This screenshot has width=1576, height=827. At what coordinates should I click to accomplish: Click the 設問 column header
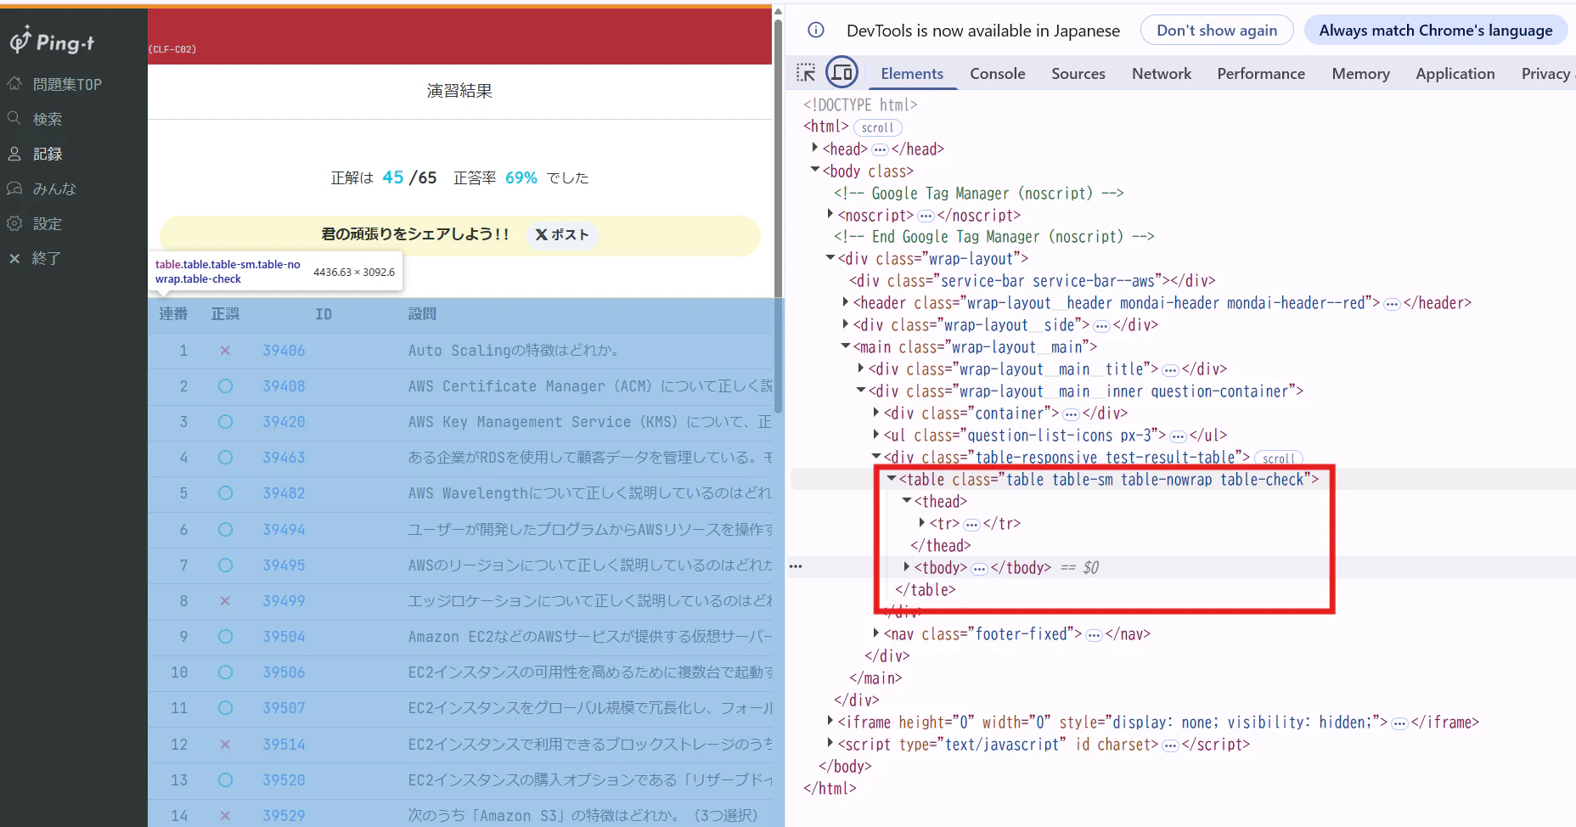pyautogui.click(x=422, y=314)
